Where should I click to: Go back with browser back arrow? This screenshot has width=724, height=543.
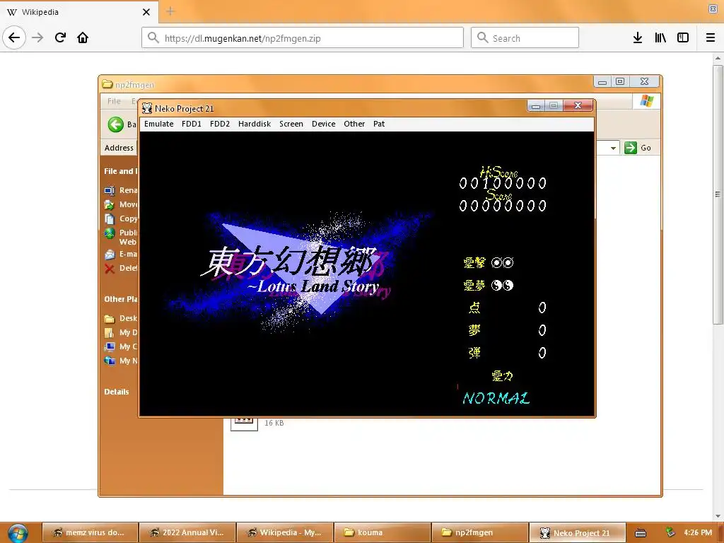(x=14, y=37)
